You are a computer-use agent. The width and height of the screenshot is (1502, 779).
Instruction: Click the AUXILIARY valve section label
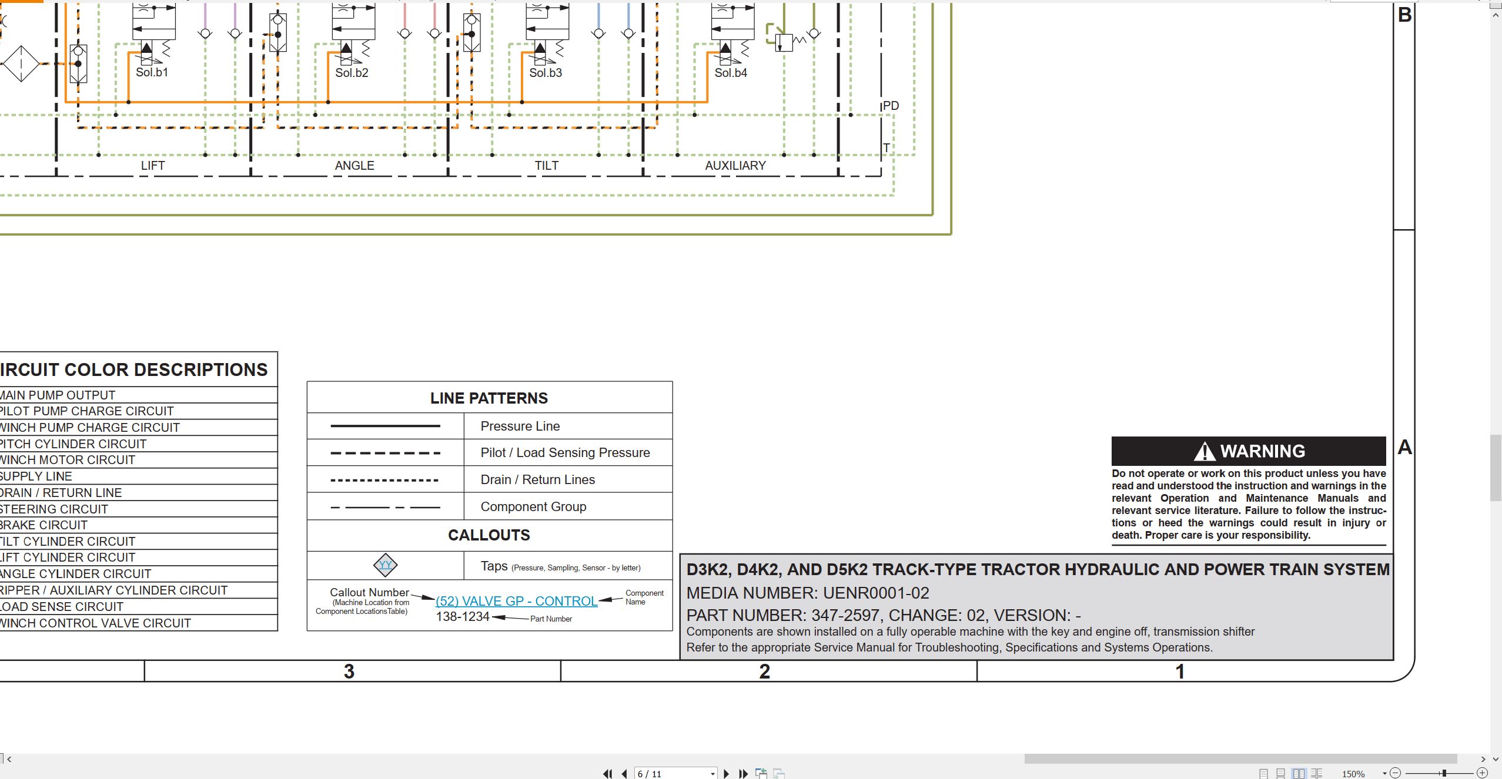point(735,166)
